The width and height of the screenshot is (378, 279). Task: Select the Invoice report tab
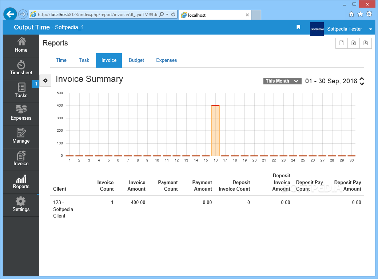point(109,60)
